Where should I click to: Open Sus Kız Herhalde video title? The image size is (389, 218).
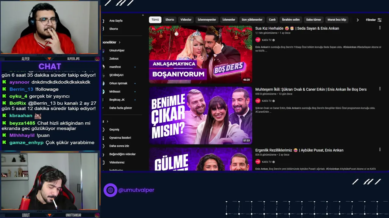[x=297, y=28]
